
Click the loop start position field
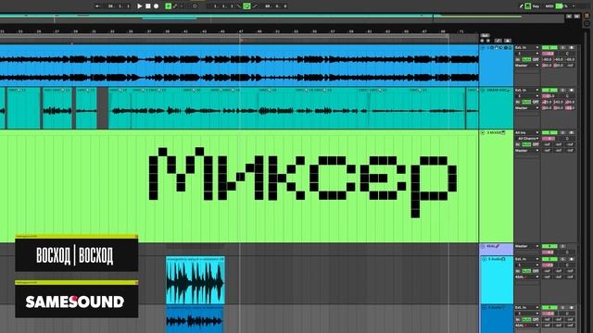(x=223, y=6)
